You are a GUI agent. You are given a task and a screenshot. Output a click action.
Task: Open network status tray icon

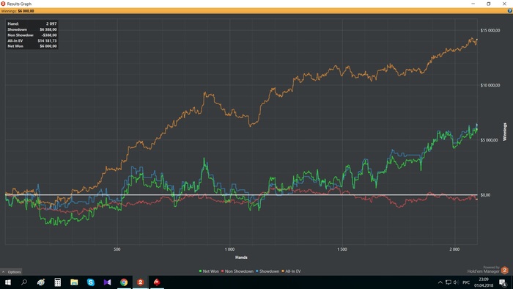point(449,282)
